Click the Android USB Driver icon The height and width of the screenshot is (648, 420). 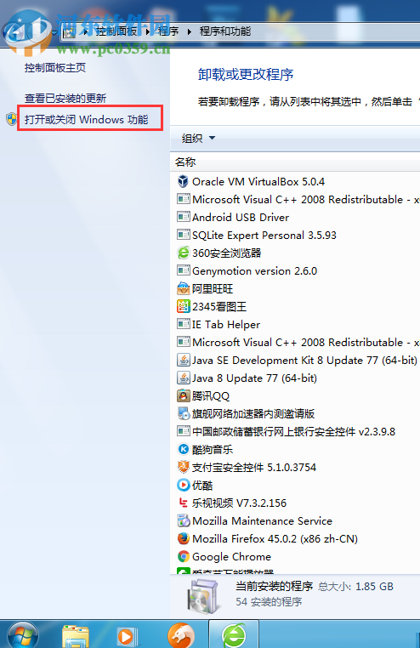point(183,217)
